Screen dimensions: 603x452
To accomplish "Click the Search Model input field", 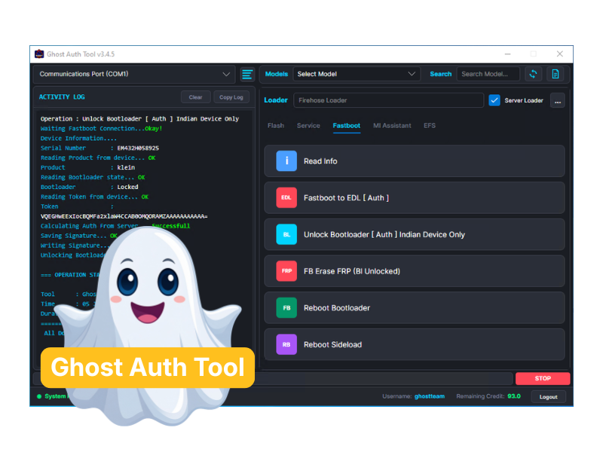I will click(488, 74).
